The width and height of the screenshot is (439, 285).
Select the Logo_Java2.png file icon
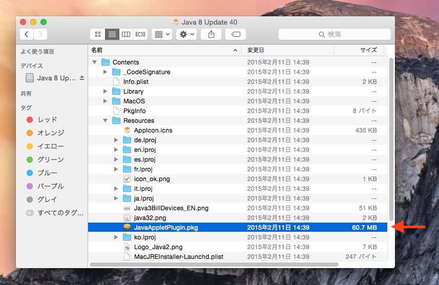click(127, 247)
